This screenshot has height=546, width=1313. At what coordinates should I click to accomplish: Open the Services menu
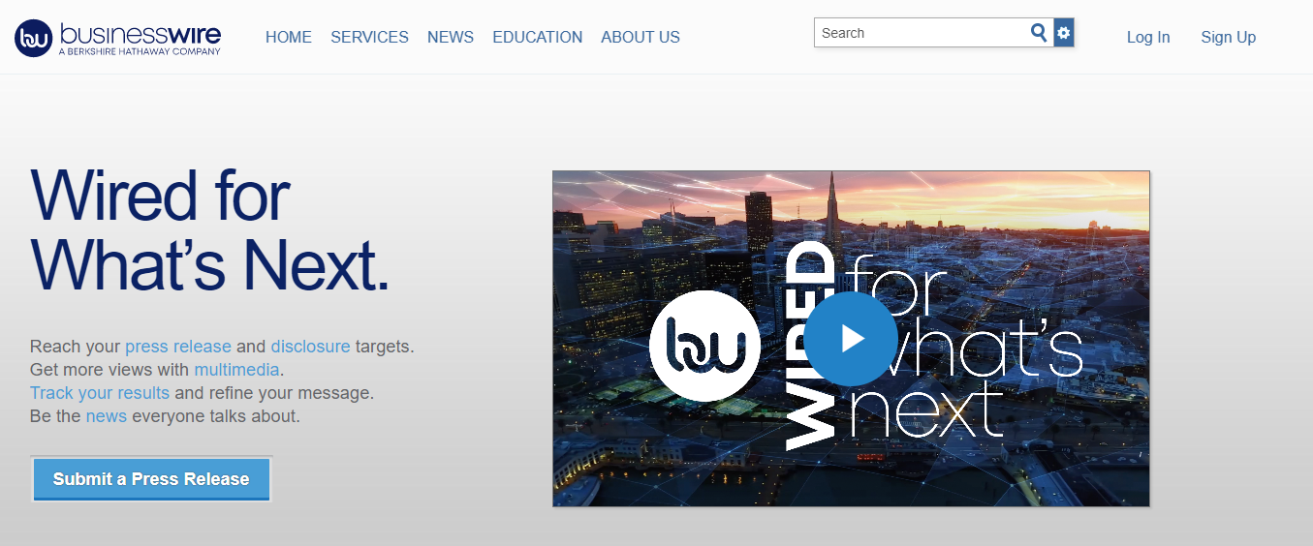(369, 38)
